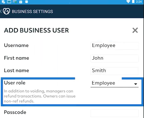Focus the First name field with John
Image resolution: width=144 pixels, height=118 pixels.
point(114,58)
